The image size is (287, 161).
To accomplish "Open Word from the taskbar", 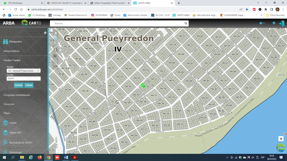I will [x=66, y=157].
